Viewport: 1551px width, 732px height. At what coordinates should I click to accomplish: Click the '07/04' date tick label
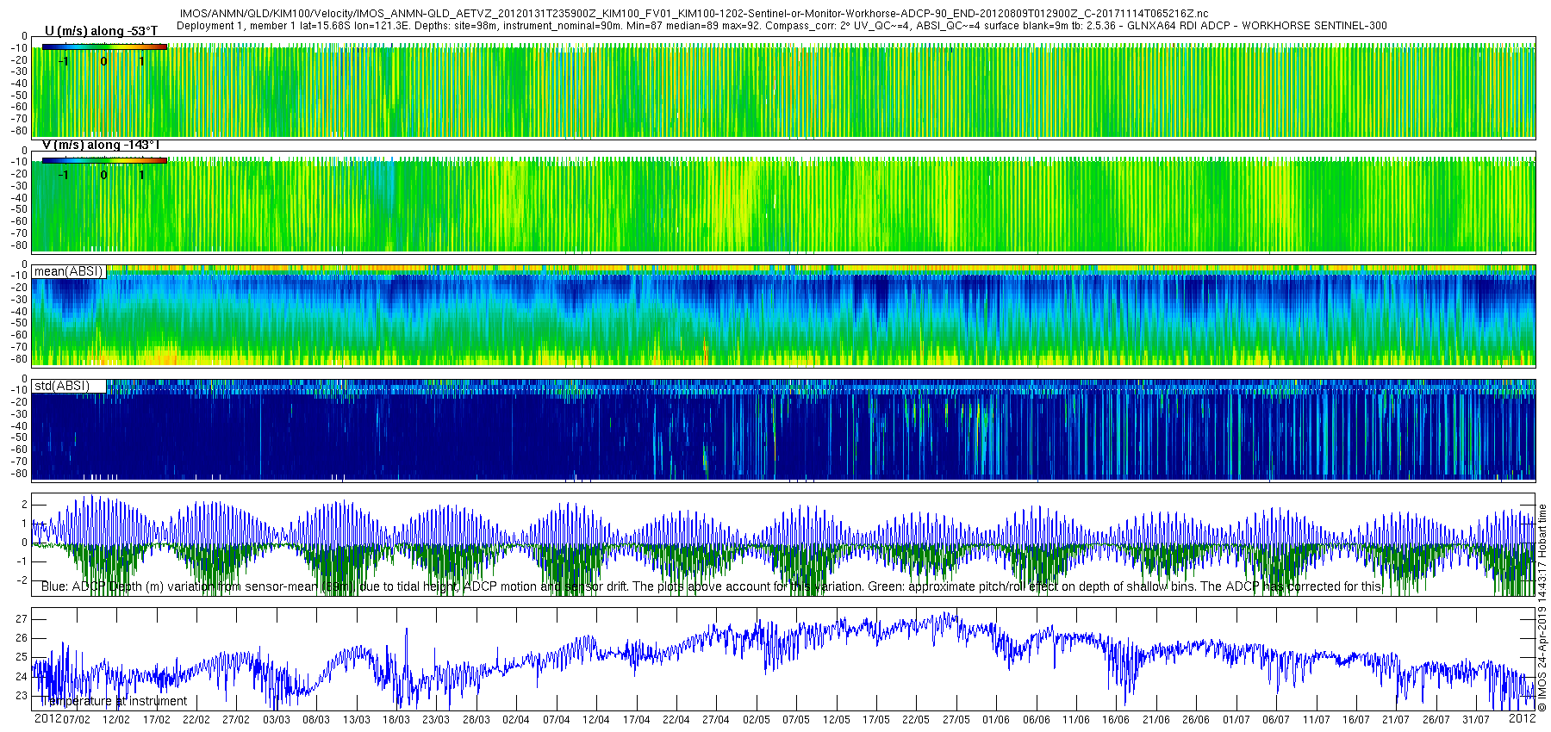coord(557,719)
